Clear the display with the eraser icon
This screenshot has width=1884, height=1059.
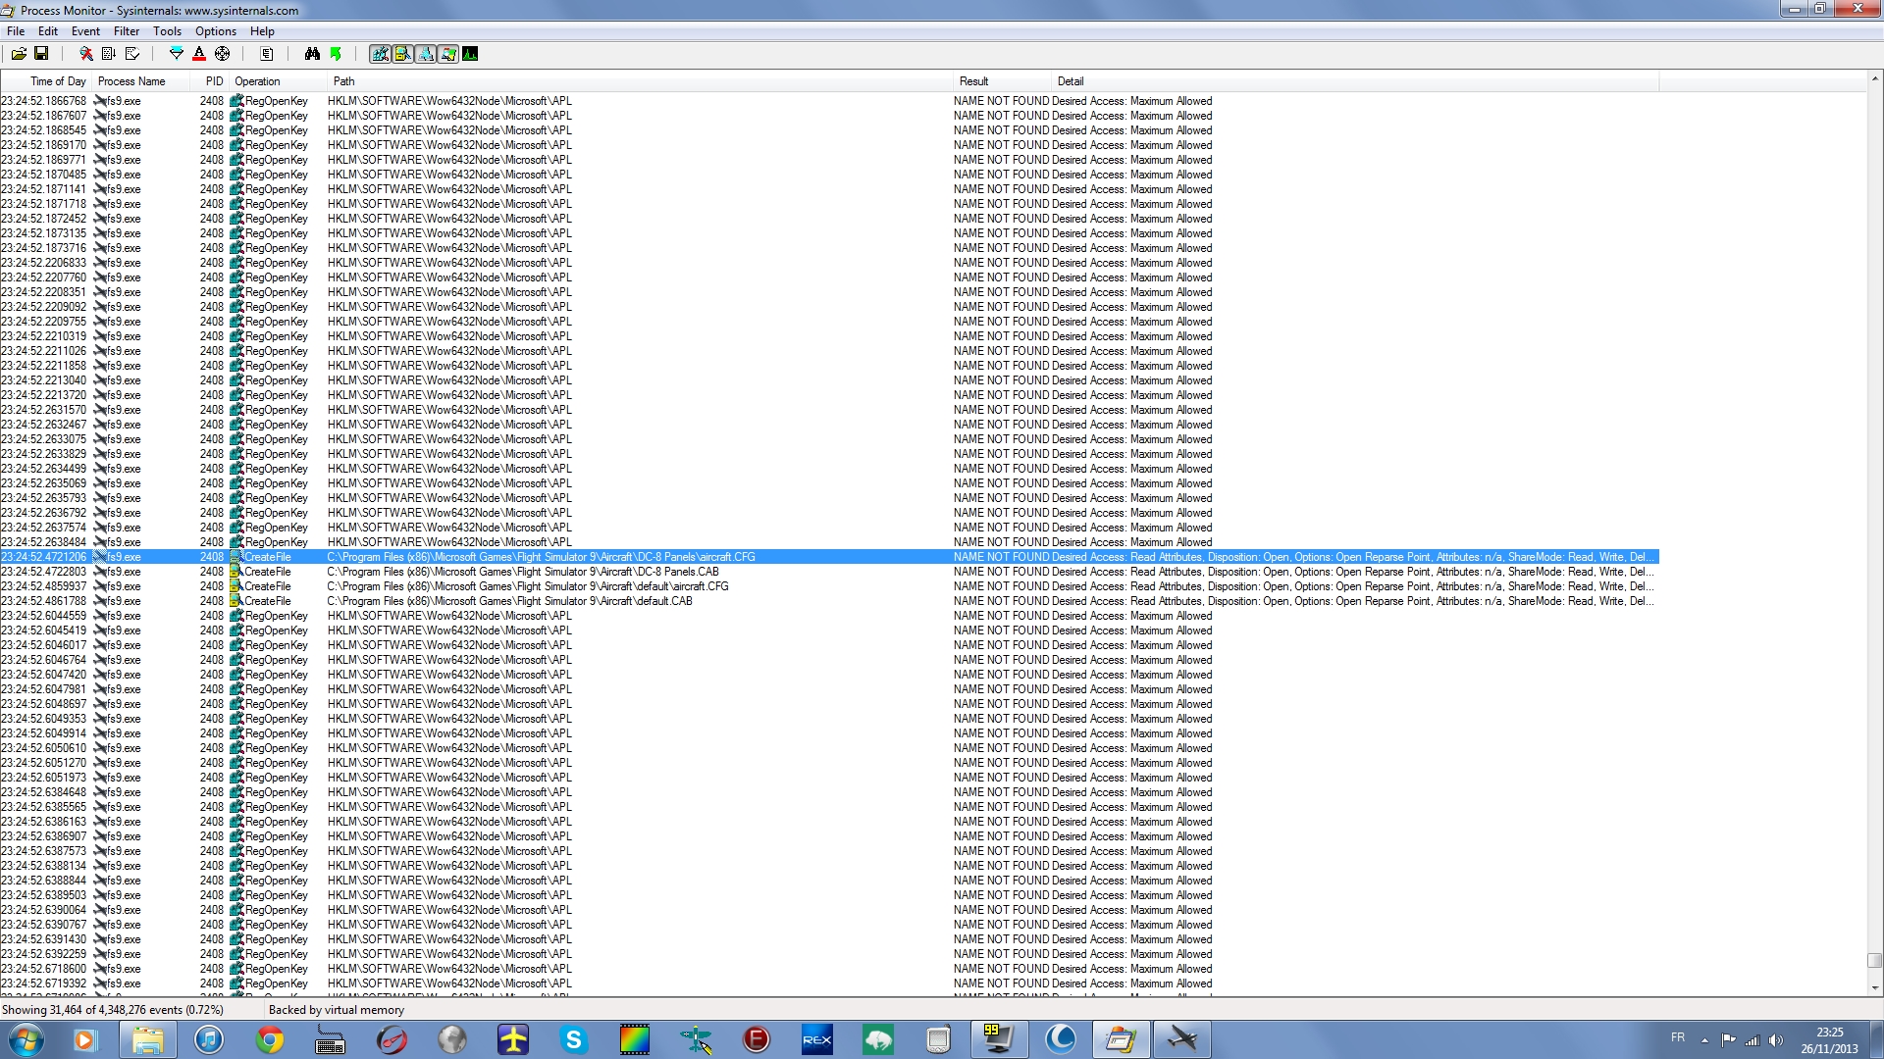pos(132,54)
